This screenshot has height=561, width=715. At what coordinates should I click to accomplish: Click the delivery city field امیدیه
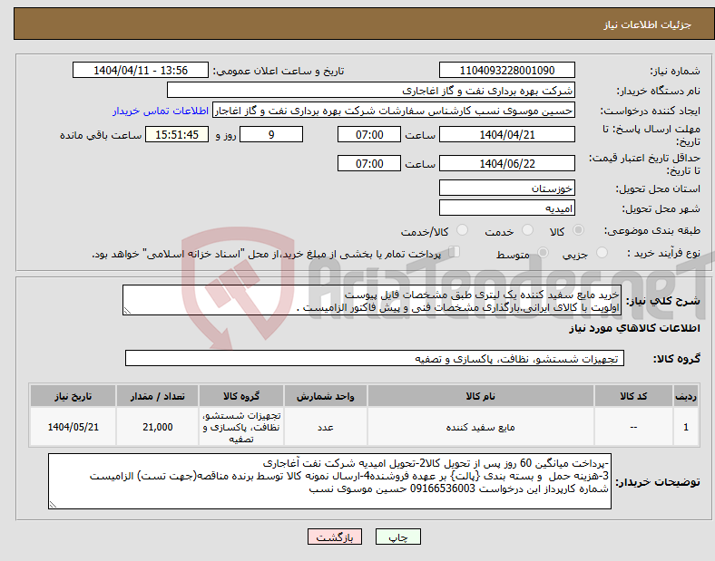(507, 208)
